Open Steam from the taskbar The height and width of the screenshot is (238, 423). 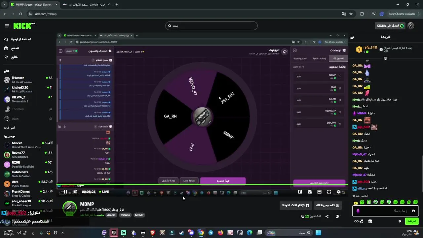pyautogui.click(x=181, y=233)
